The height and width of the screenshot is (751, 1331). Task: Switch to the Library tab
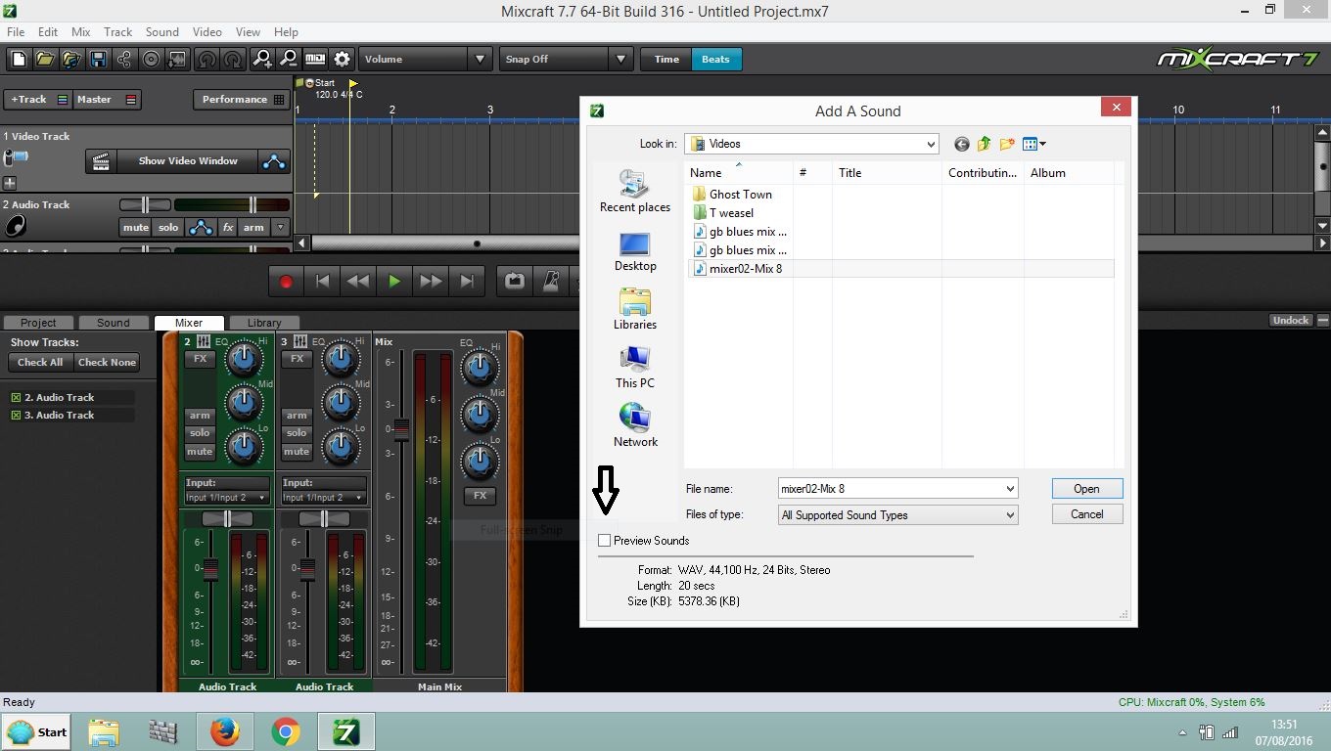(x=264, y=323)
